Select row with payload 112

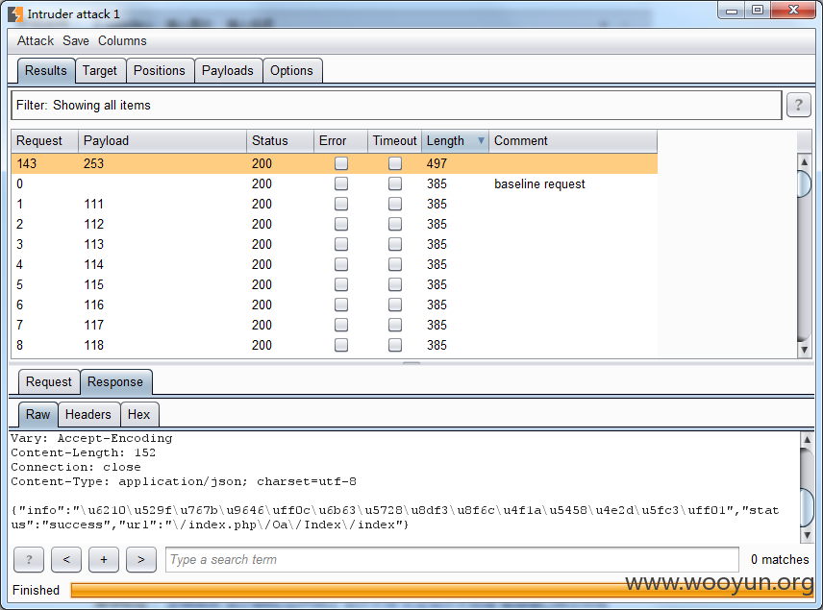tap(334, 224)
